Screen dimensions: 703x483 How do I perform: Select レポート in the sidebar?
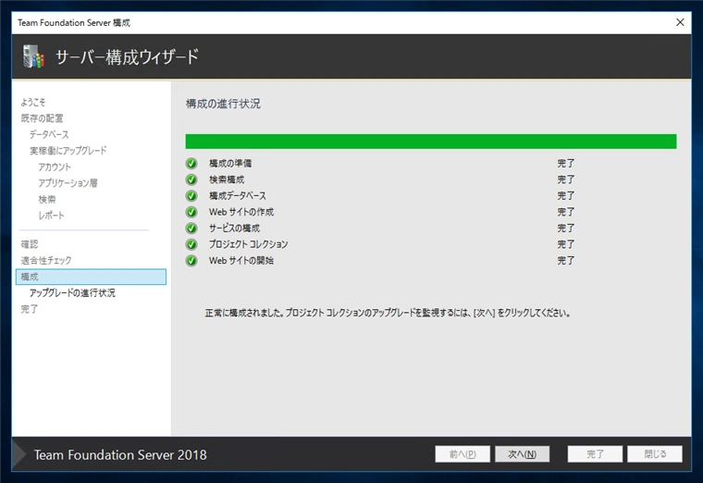point(51,216)
